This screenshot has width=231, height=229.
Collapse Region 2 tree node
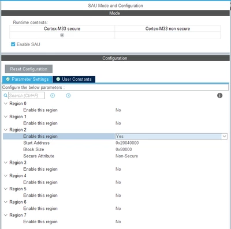click(x=6, y=130)
